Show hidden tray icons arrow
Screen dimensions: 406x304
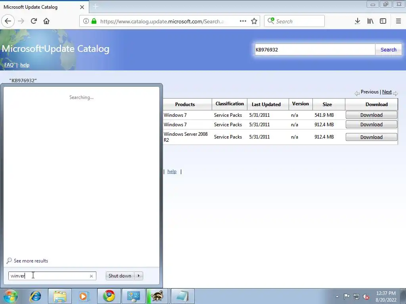(337, 296)
